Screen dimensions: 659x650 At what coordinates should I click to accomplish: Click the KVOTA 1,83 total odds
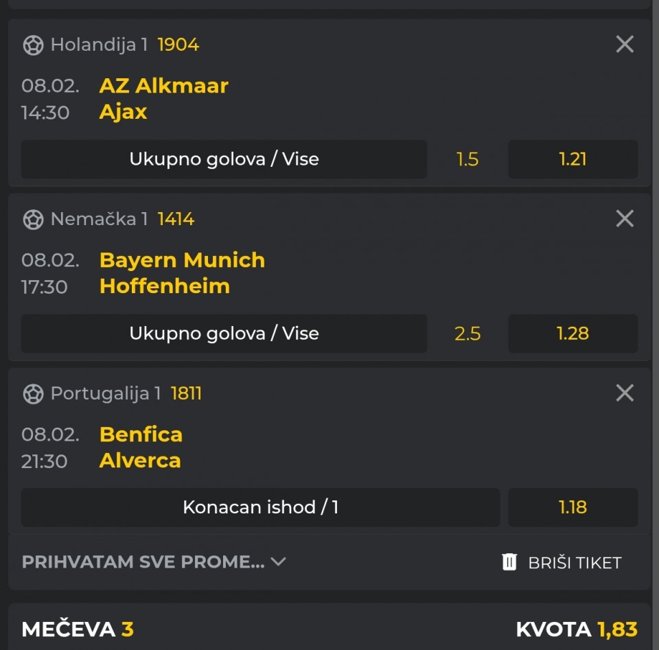(x=577, y=629)
